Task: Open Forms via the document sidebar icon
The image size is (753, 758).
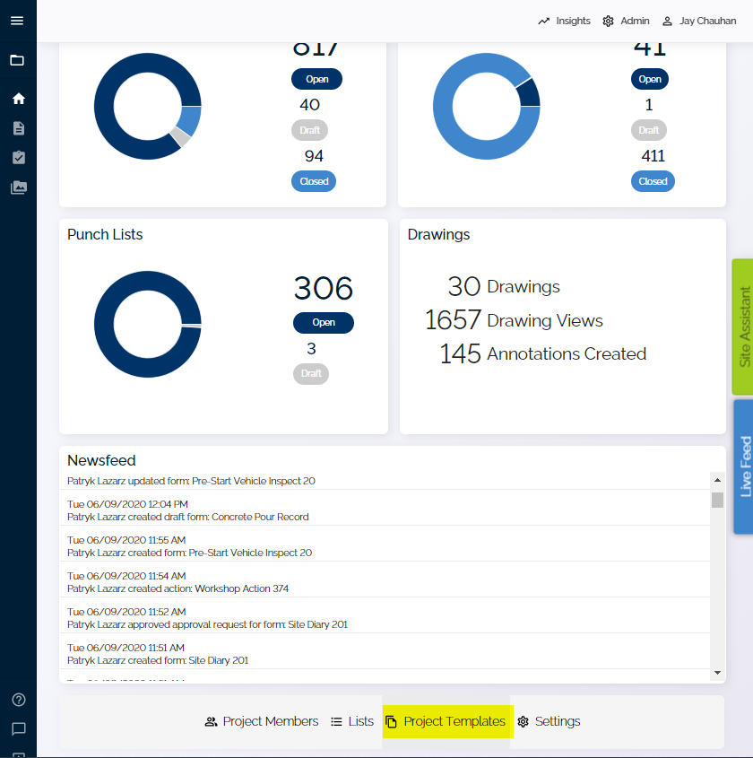Action: [x=17, y=127]
